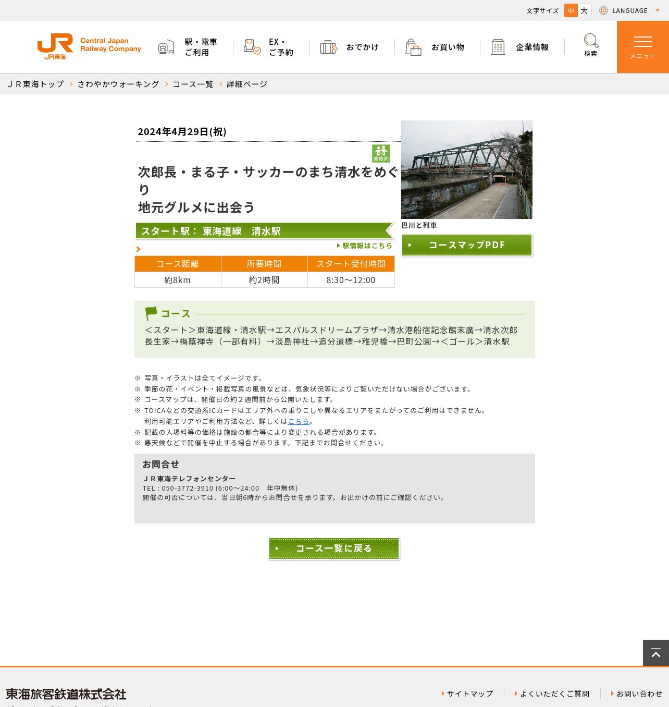Open the 検索 magnifier search
Viewport: 669px width, 707px height.
[591, 45]
